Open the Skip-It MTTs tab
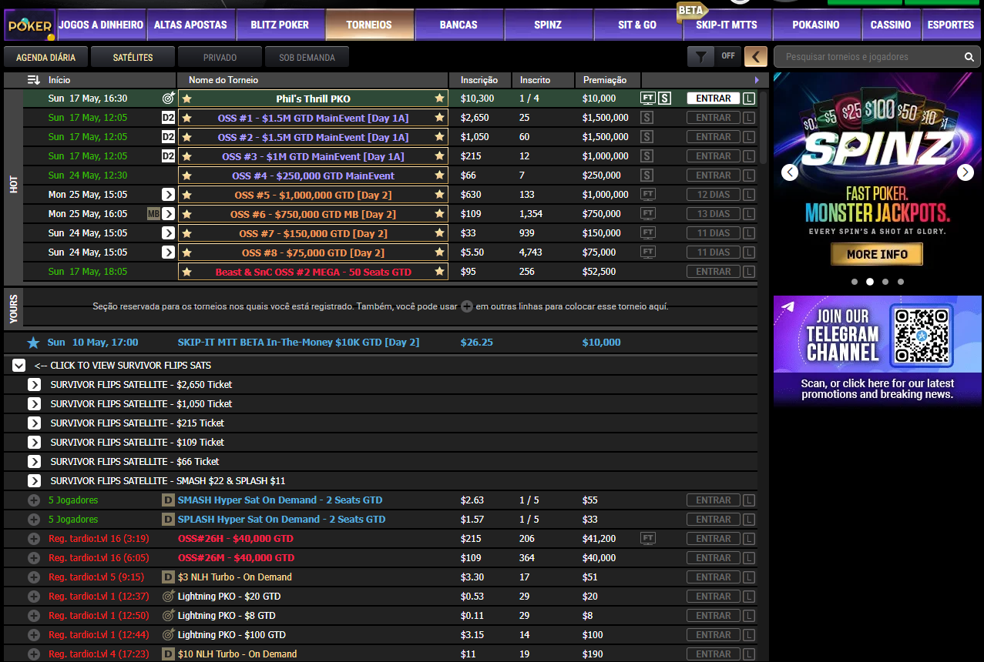This screenshot has width=984, height=662. pos(727,25)
